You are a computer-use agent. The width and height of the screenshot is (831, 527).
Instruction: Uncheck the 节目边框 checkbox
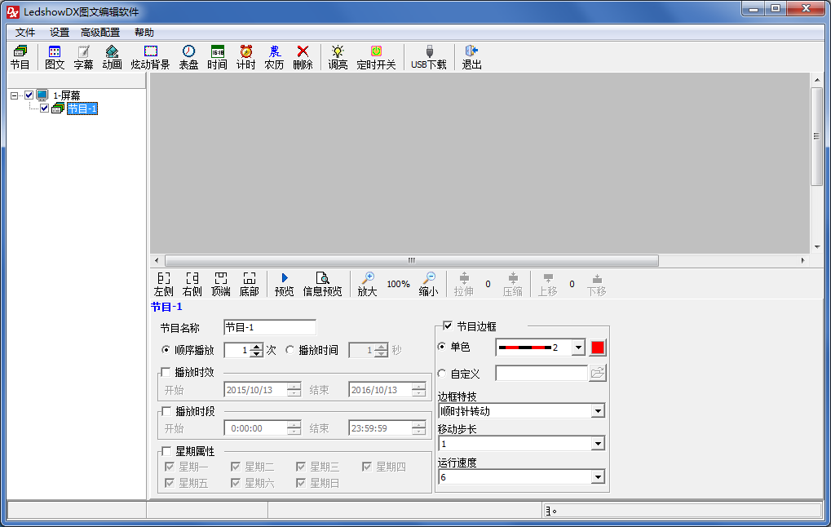pos(447,325)
